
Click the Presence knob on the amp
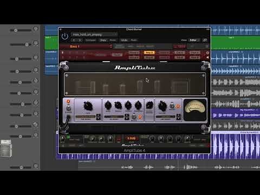[x=138, y=105]
